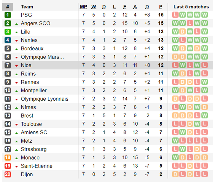This screenshot has height=182, width=213.
Task: Click PSG's first result badge, the L
Action: coord(175,15)
